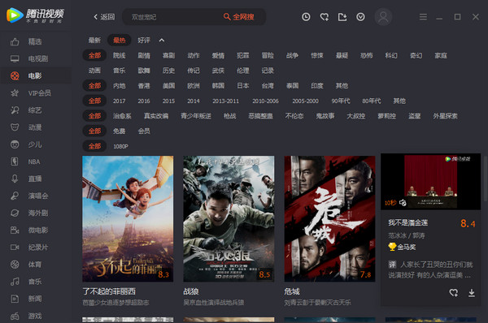Image resolution: width=488 pixels, height=323 pixels.
Task: Open 少儿 in sidebar
Action: pyautogui.click(x=35, y=144)
